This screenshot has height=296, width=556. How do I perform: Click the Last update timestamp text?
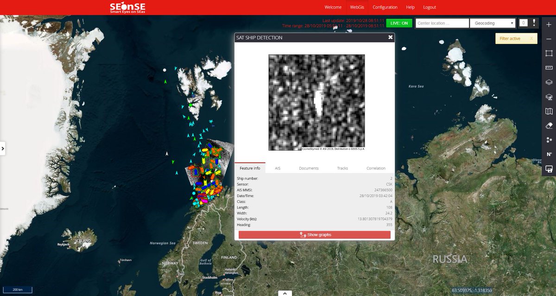(353, 21)
